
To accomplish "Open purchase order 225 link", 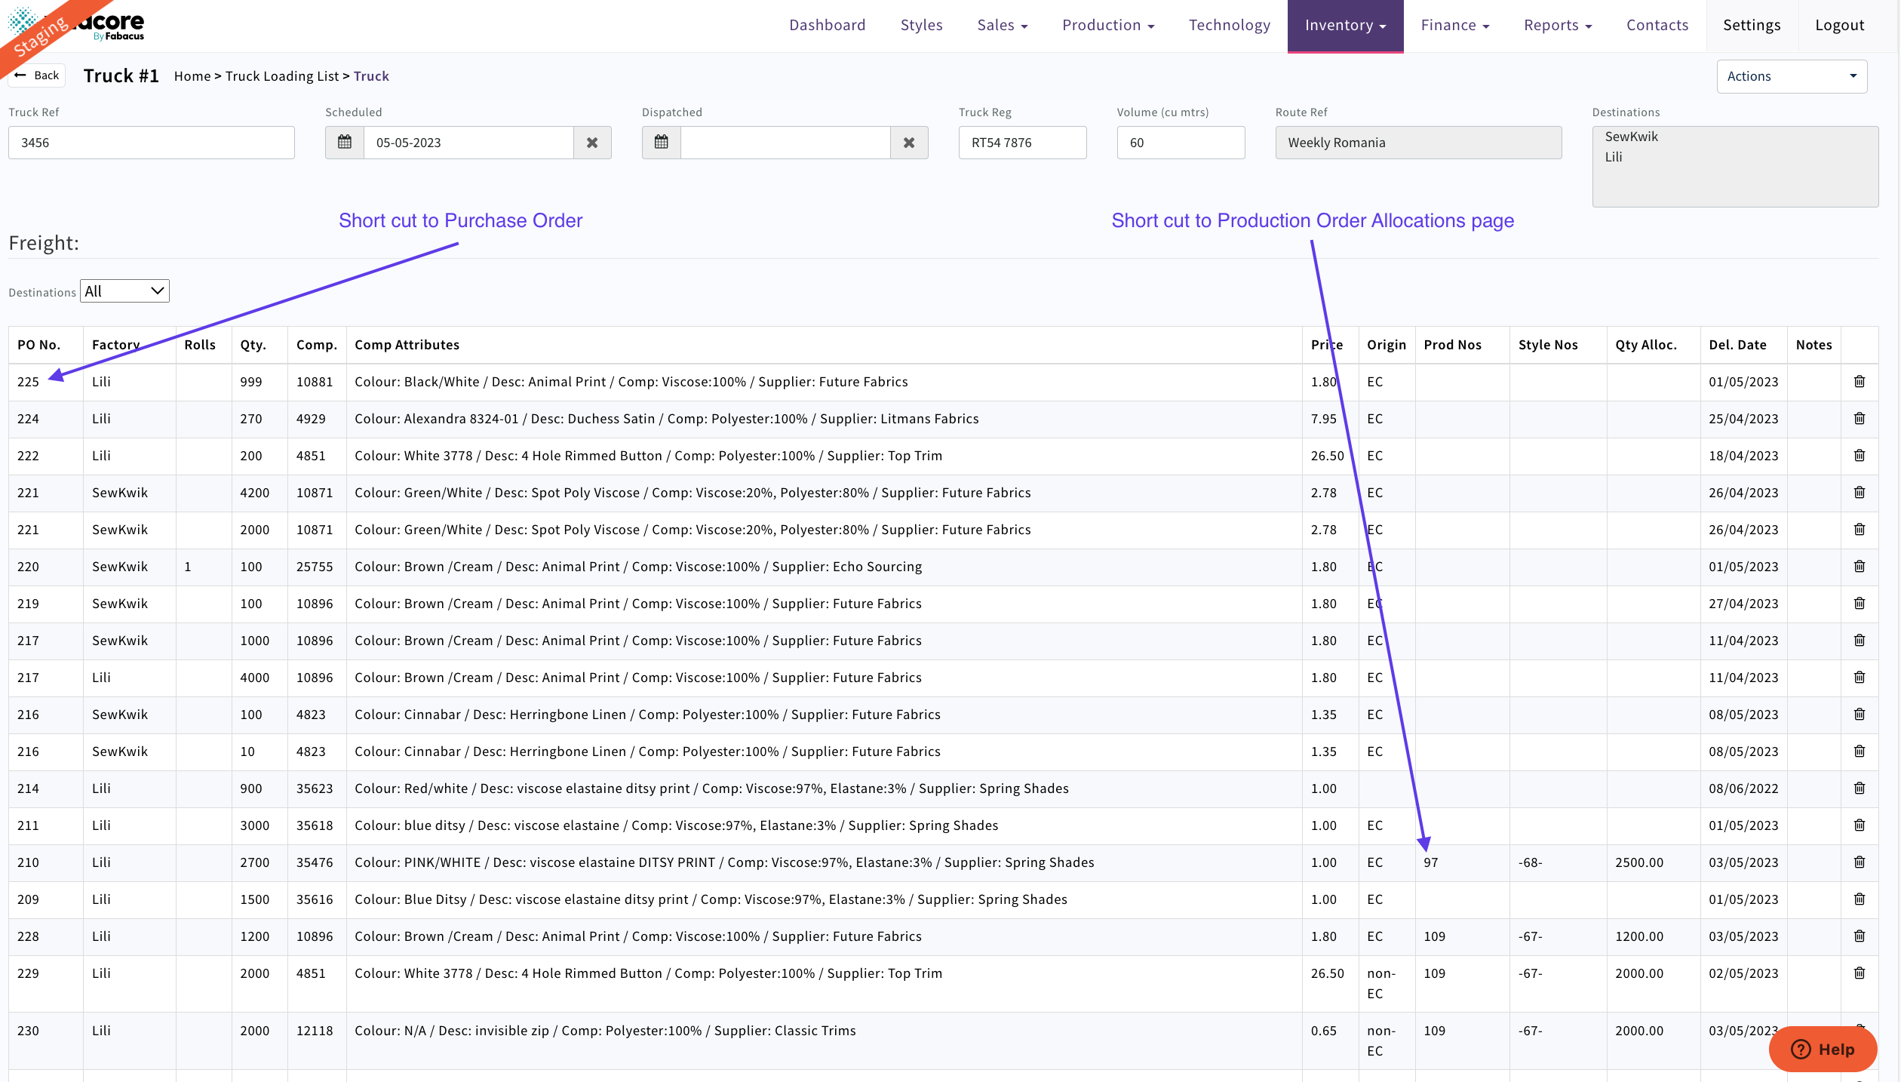I will point(28,382).
